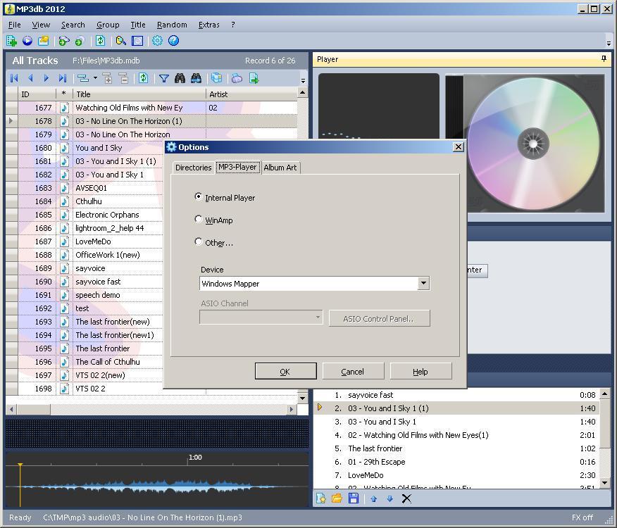Image resolution: width=617 pixels, height=528 pixels.
Task: Open the Group menu
Action: [x=108, y=25]
